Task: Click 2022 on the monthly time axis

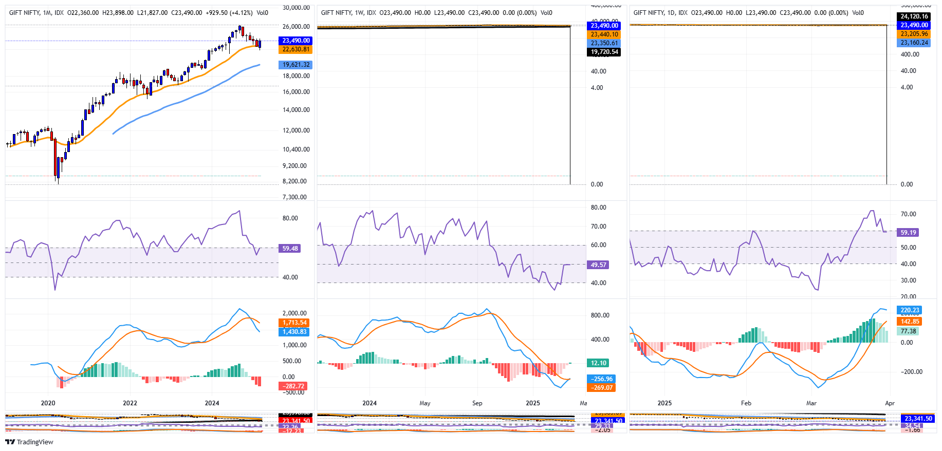Action: pyautogui.click(x=130, y=403)
